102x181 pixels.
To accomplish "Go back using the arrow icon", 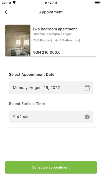I will [6, 12].
